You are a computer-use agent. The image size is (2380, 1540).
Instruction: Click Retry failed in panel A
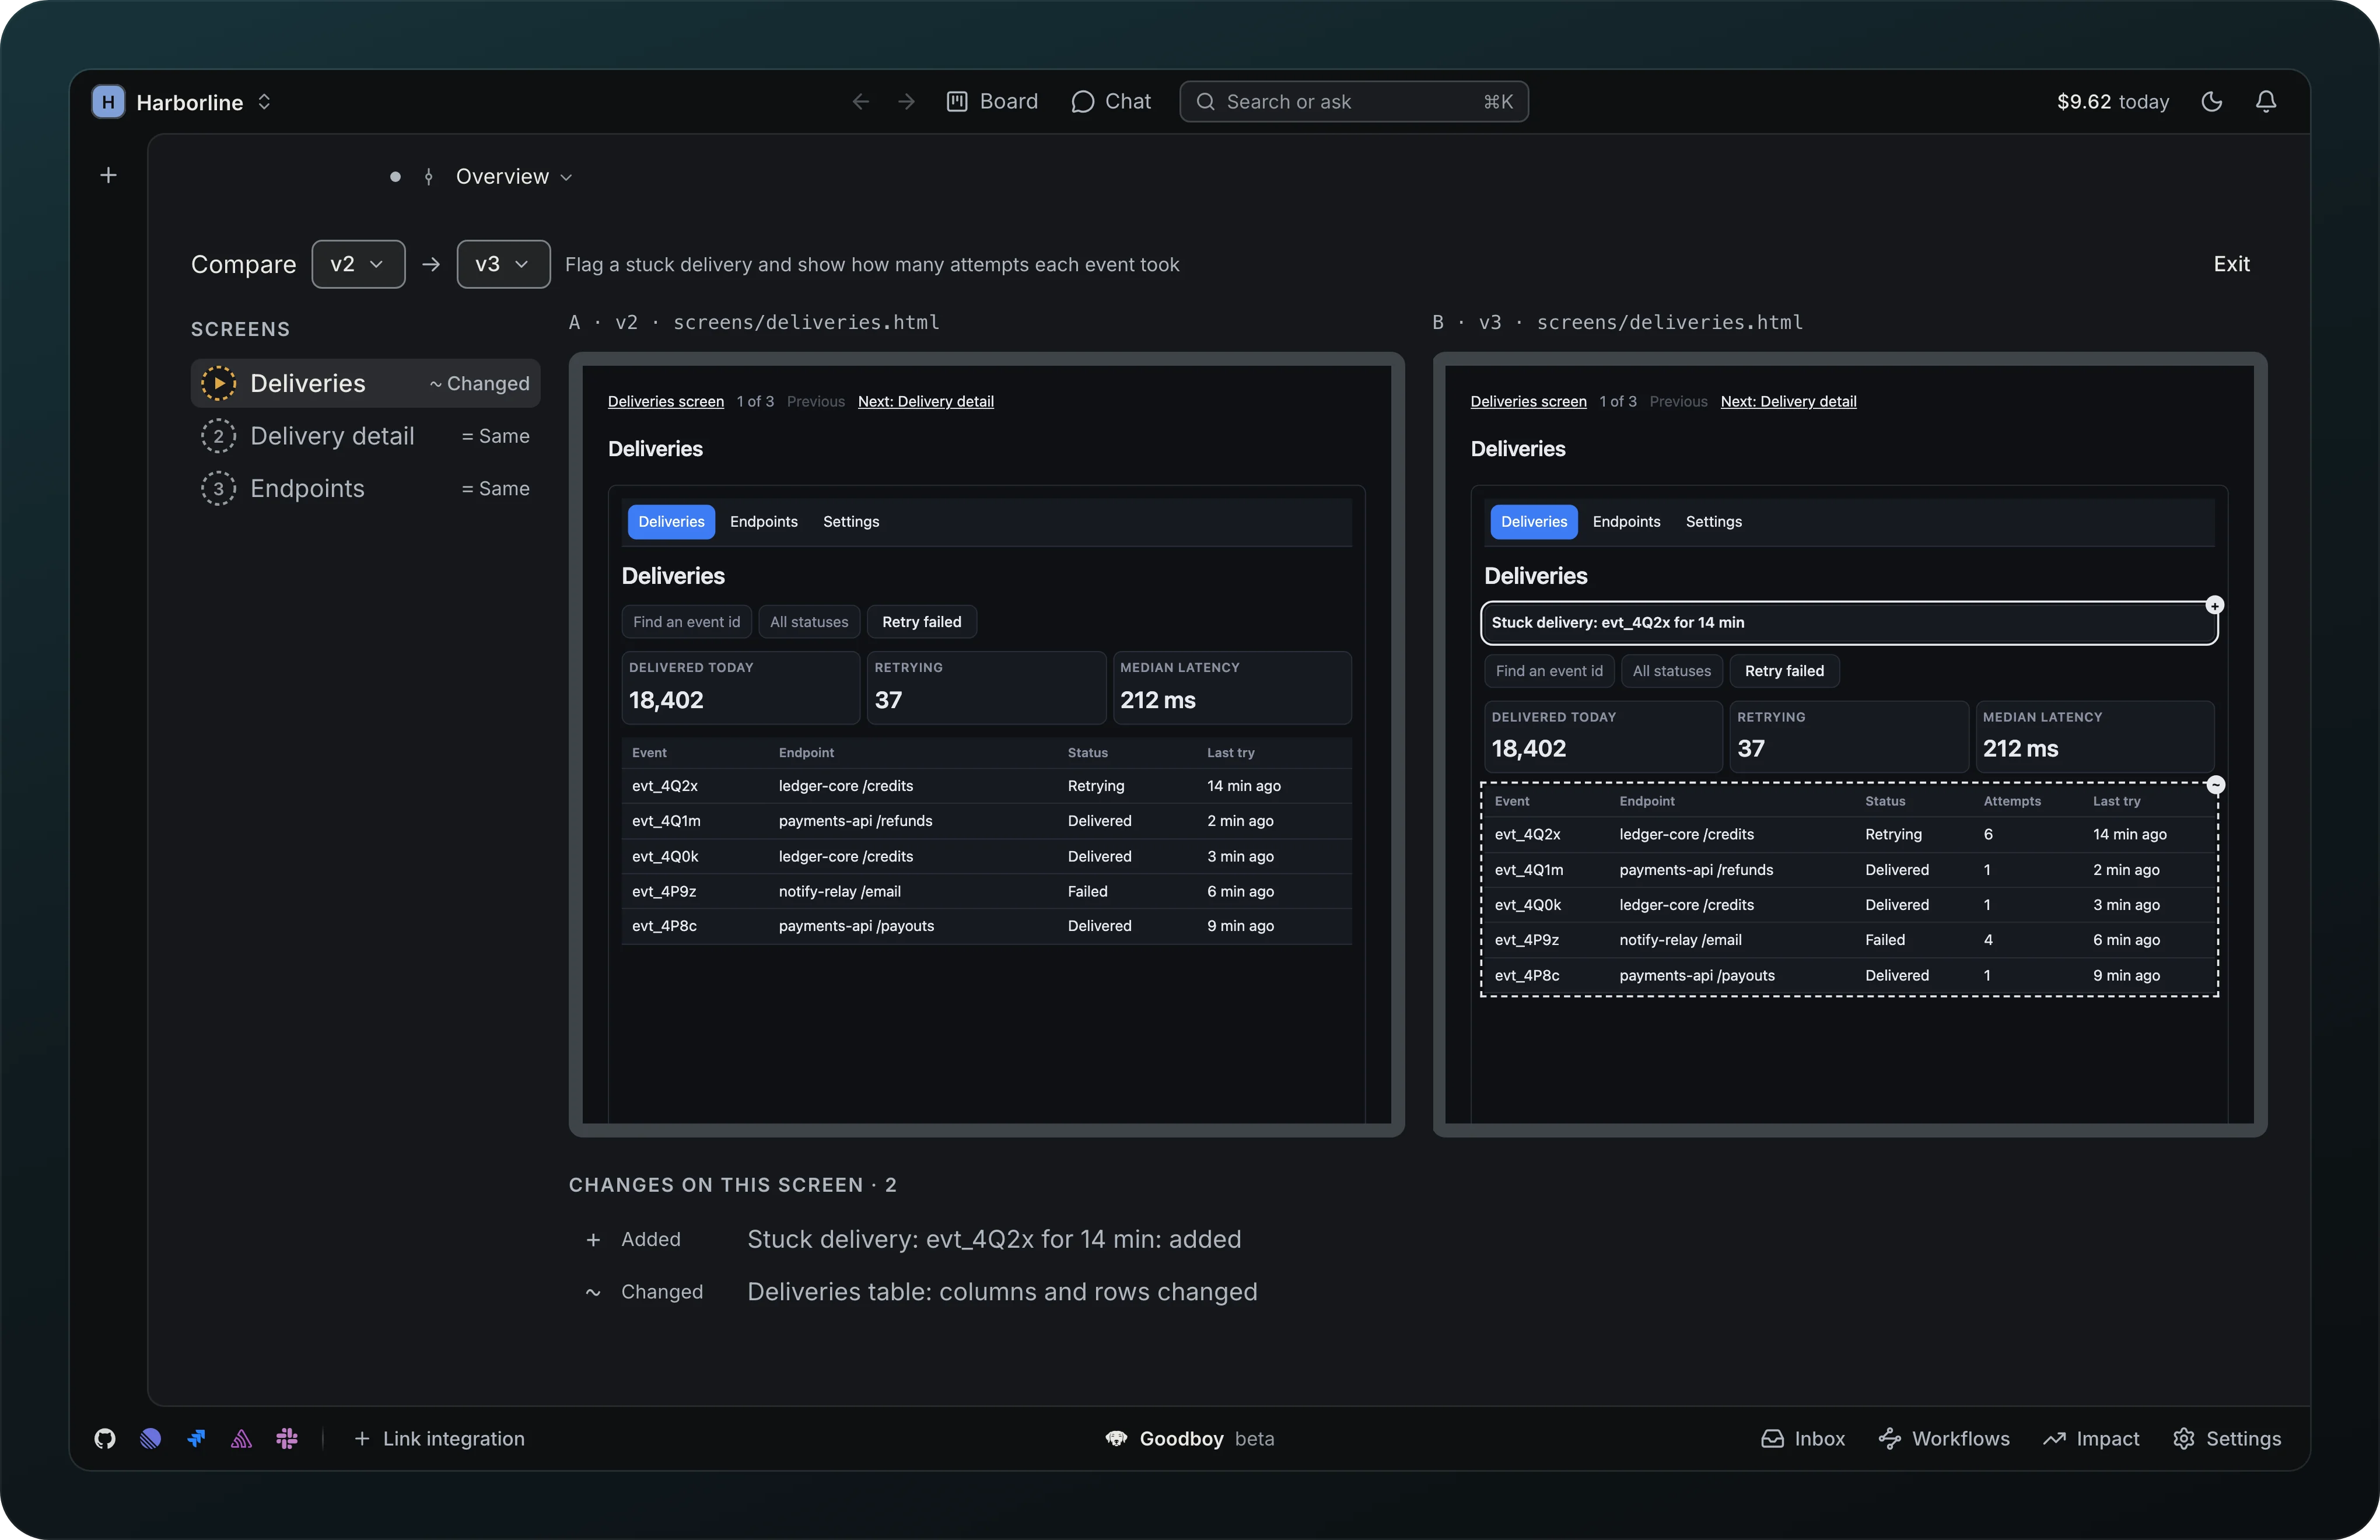(x=921, y=622)
